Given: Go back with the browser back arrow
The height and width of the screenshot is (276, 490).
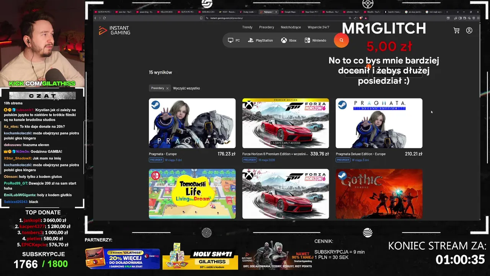Looking at the screenshot, I should (95, 18).
